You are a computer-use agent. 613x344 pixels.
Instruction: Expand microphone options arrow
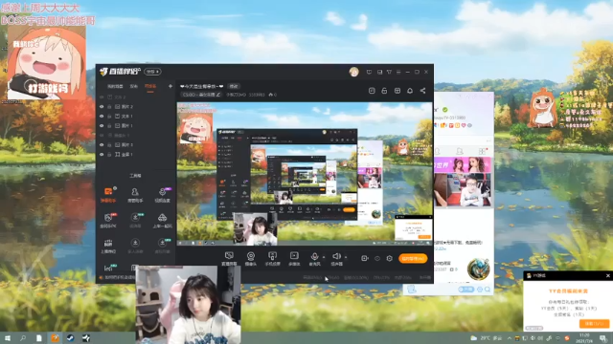point(324,257)
